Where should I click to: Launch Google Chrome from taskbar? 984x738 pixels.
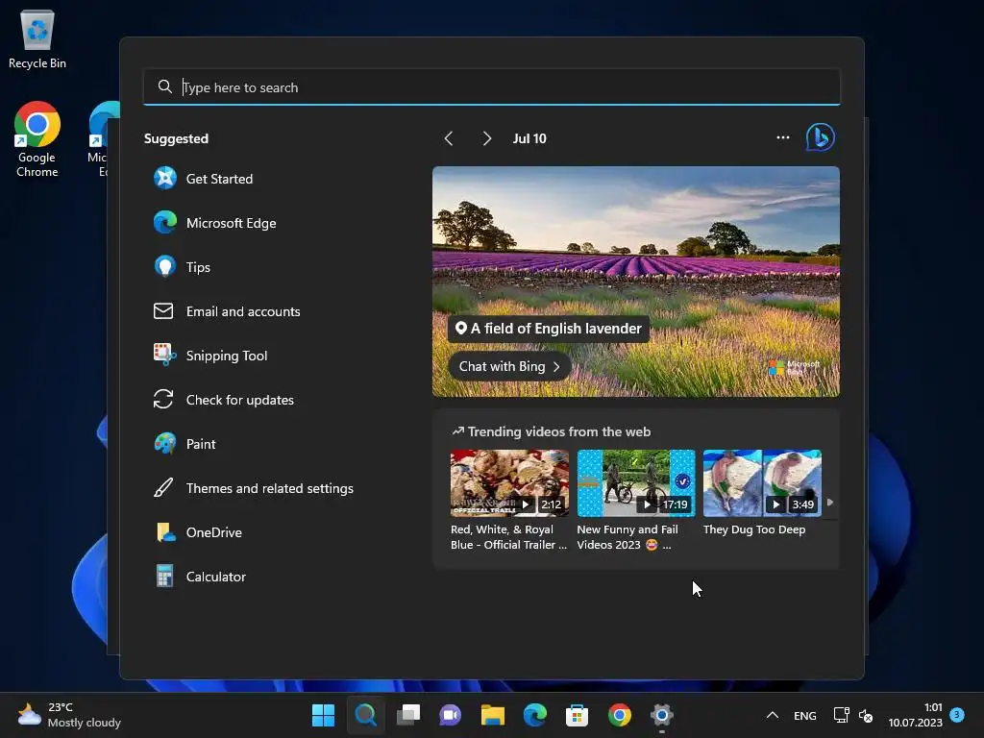(x=620, y=715)
